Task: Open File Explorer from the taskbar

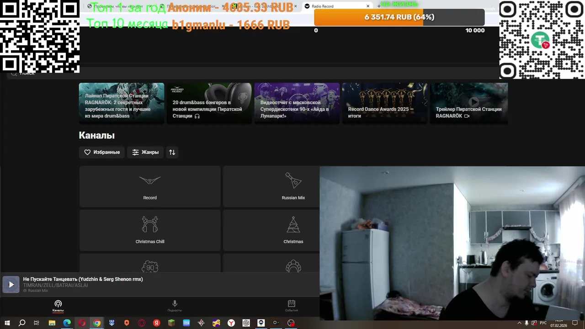Action: tap(52, 323)
